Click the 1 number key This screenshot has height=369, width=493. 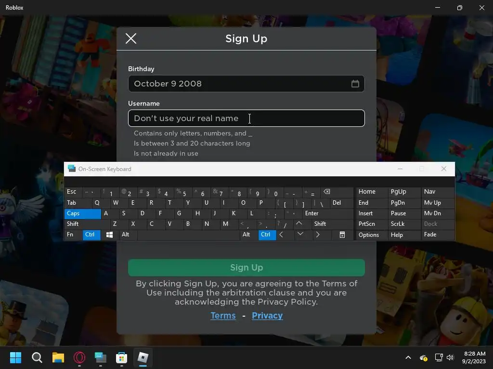(x=110, y=192)
